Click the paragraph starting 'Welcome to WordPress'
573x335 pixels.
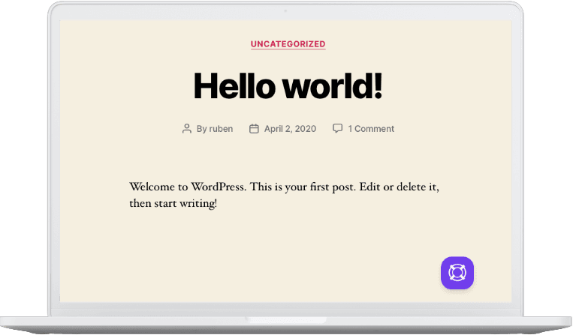click(x=285, y=195)
